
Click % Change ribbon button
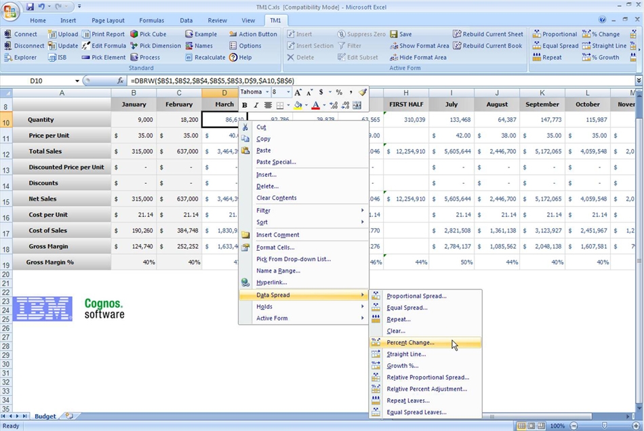pos(601,34)
